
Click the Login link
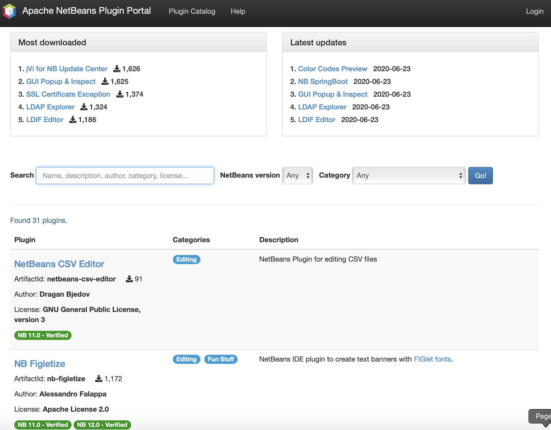pos(534,11)
